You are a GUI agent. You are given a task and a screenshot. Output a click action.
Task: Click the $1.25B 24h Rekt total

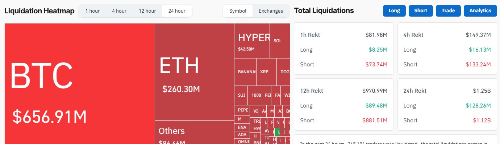[x=482, y=91]
